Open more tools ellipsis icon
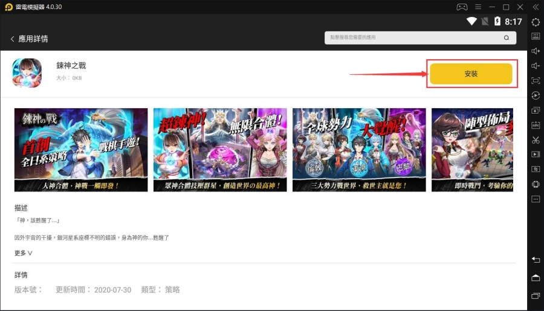This screenshot has height=311, width=544. [536, 199]
